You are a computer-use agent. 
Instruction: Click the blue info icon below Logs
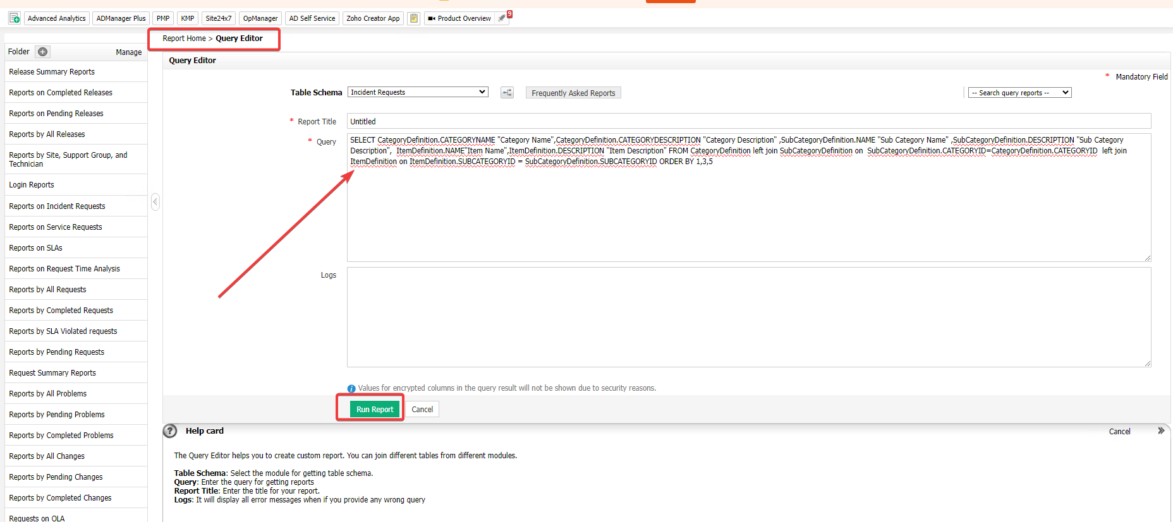tap(351, 389)
